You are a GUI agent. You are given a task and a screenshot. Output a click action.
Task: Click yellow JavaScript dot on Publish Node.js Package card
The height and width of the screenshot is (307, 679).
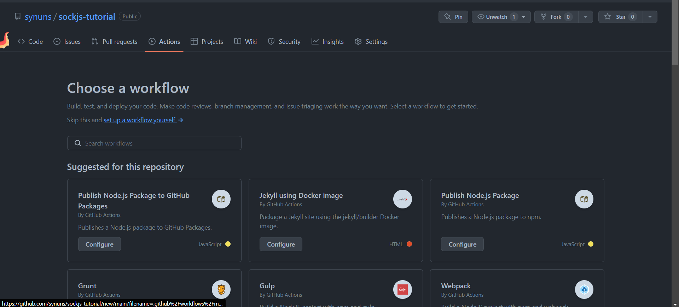[591, 244]
